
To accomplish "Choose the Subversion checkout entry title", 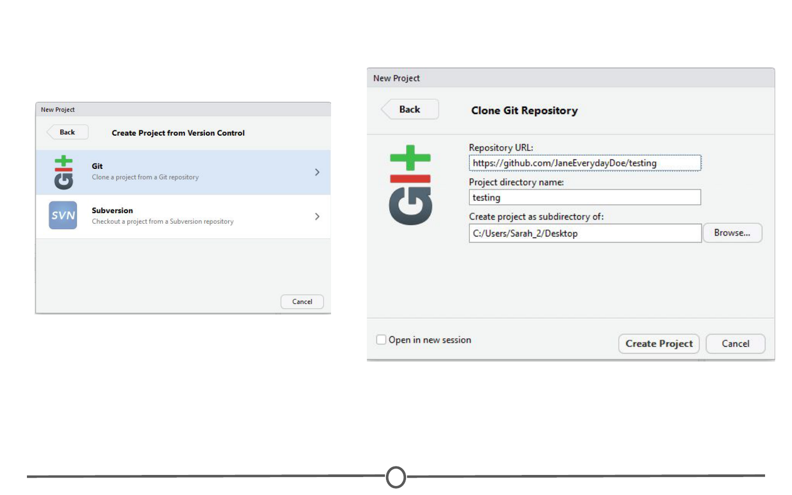I will [112, 211].
